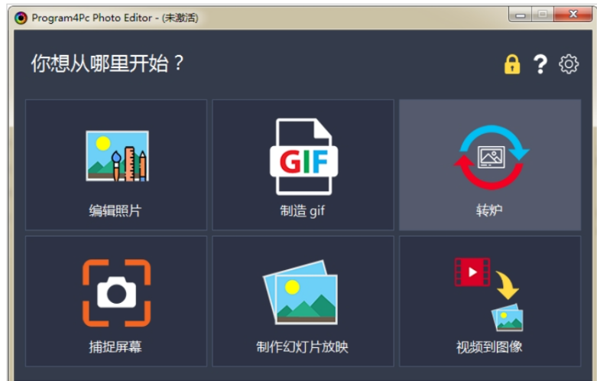The width and height of the screenshot is (597, 381).
Task: Click the GIF file icon
Action: click(x=303, y=156)
